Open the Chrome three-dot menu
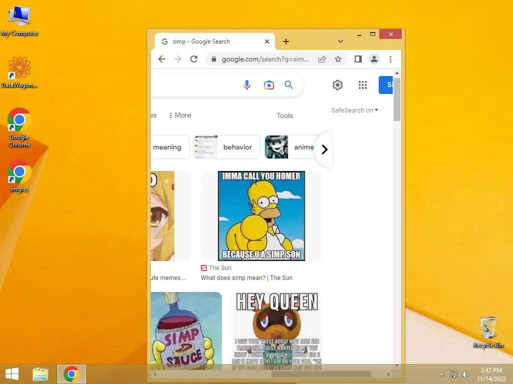The width and height of the screenshot is (513, 384). pyautogui.click(x=390, y=59)
